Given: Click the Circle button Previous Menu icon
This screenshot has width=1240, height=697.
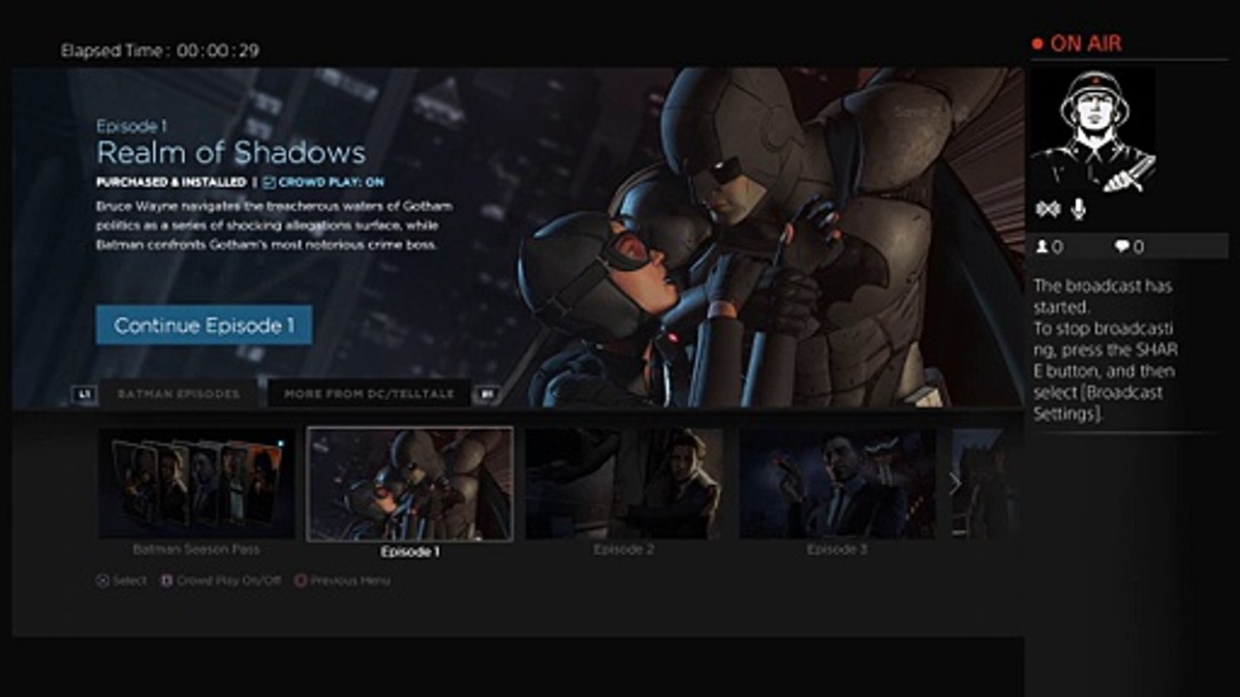Looking at the screenshot, I should pyautogui.click(x=300, y=581).
